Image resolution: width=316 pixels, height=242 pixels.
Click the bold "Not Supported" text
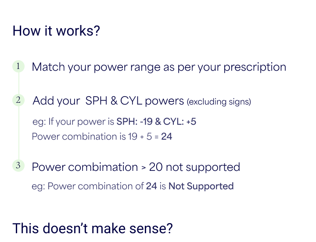tap(201, 186)
